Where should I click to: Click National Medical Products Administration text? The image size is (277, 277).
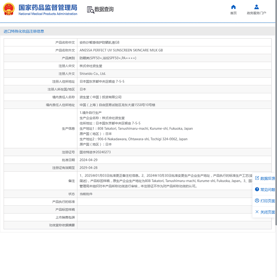point(48,14)
